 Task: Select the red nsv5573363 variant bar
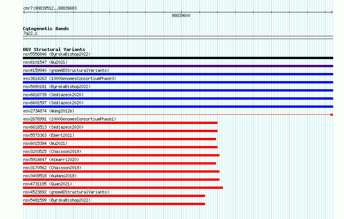tap(119, 139)
